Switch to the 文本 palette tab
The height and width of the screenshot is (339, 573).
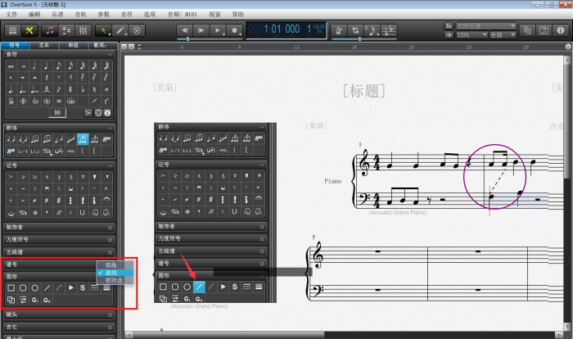coord(44,45)
